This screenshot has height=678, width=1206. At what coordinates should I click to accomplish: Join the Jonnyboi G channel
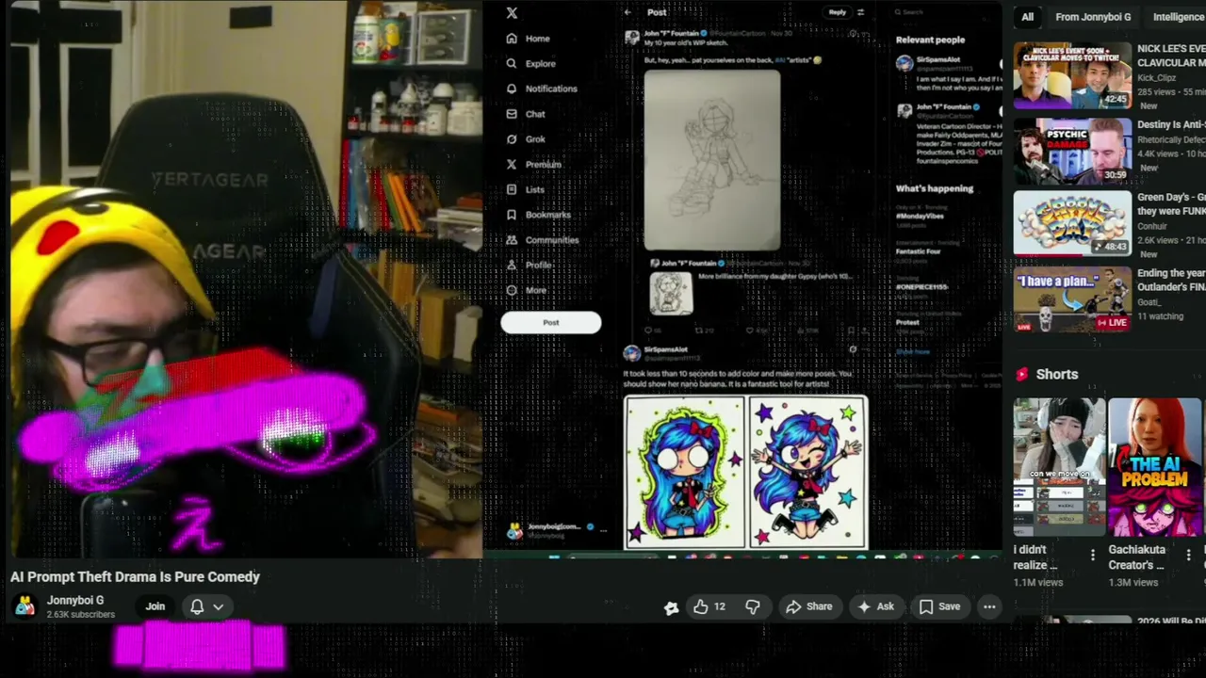(155, 607)
